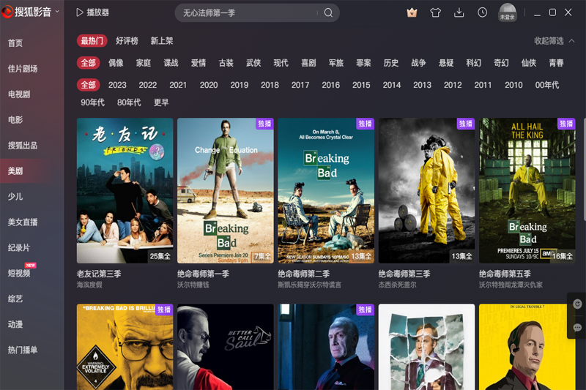The height and width of the screenshot is (390, 586).
Task: Select the 好评榜 sort tab
Action: click(127, 41)
